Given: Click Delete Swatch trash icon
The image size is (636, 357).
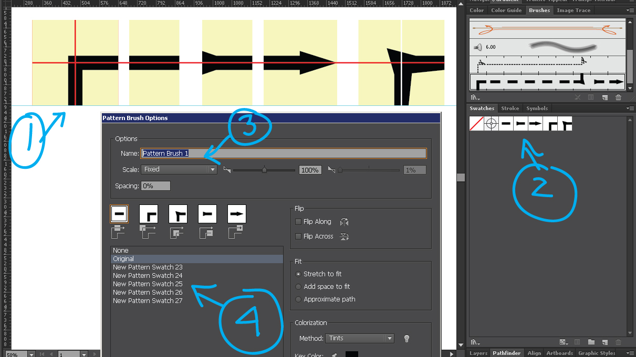Looking at the screenshot, I should pyautogui.click(x=618, y=342).
